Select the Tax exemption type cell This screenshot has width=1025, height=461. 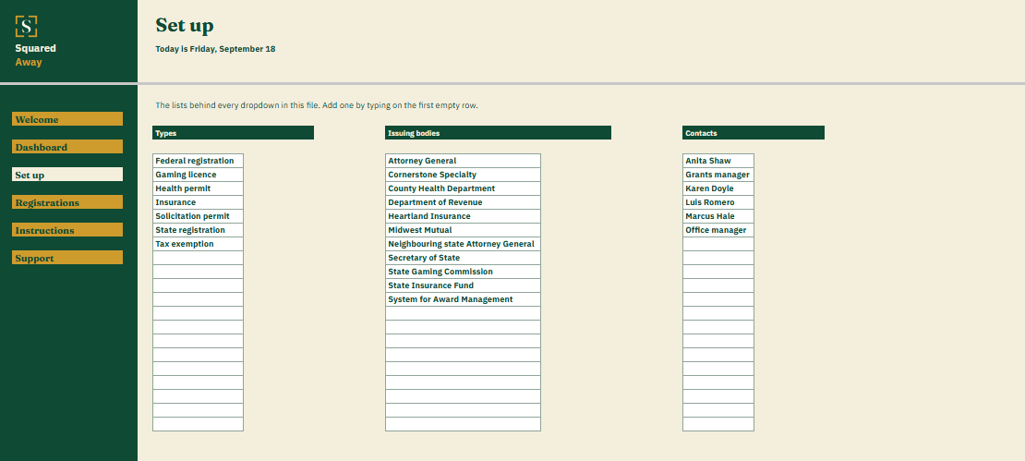(198, 244)
